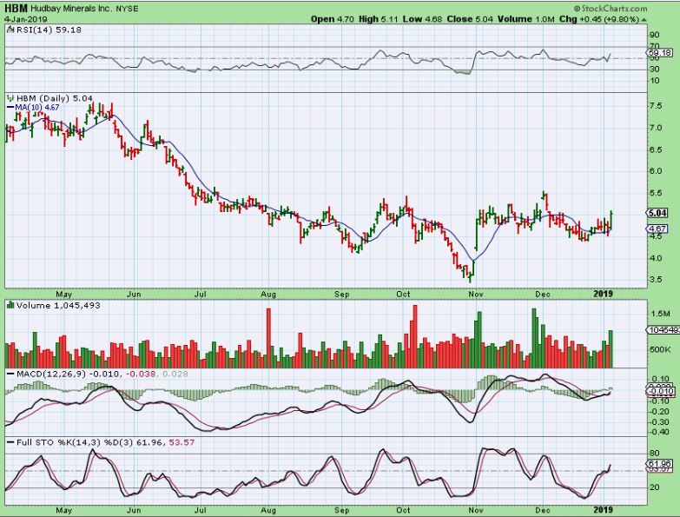Click the 6.0 price axis label
The height and width of the screenshot is (517, 680).
pos(656,171)
